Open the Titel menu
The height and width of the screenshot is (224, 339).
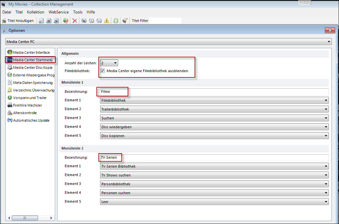(19, 12)
